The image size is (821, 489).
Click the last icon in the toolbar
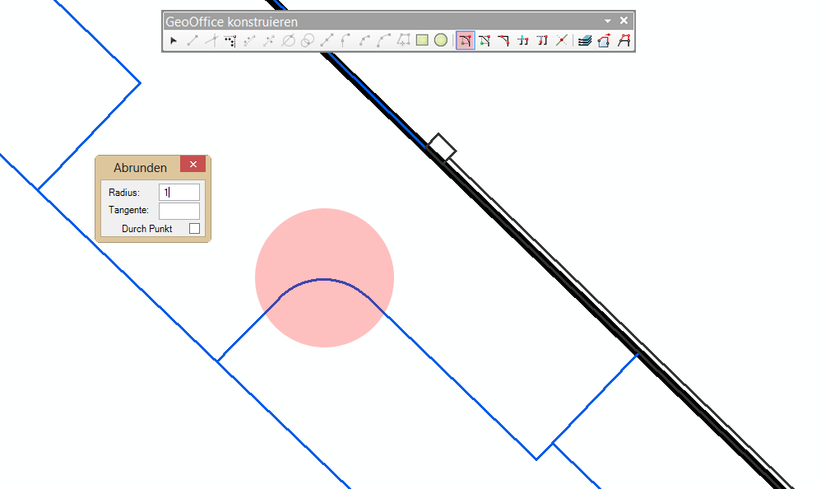[x=624, y=40]
